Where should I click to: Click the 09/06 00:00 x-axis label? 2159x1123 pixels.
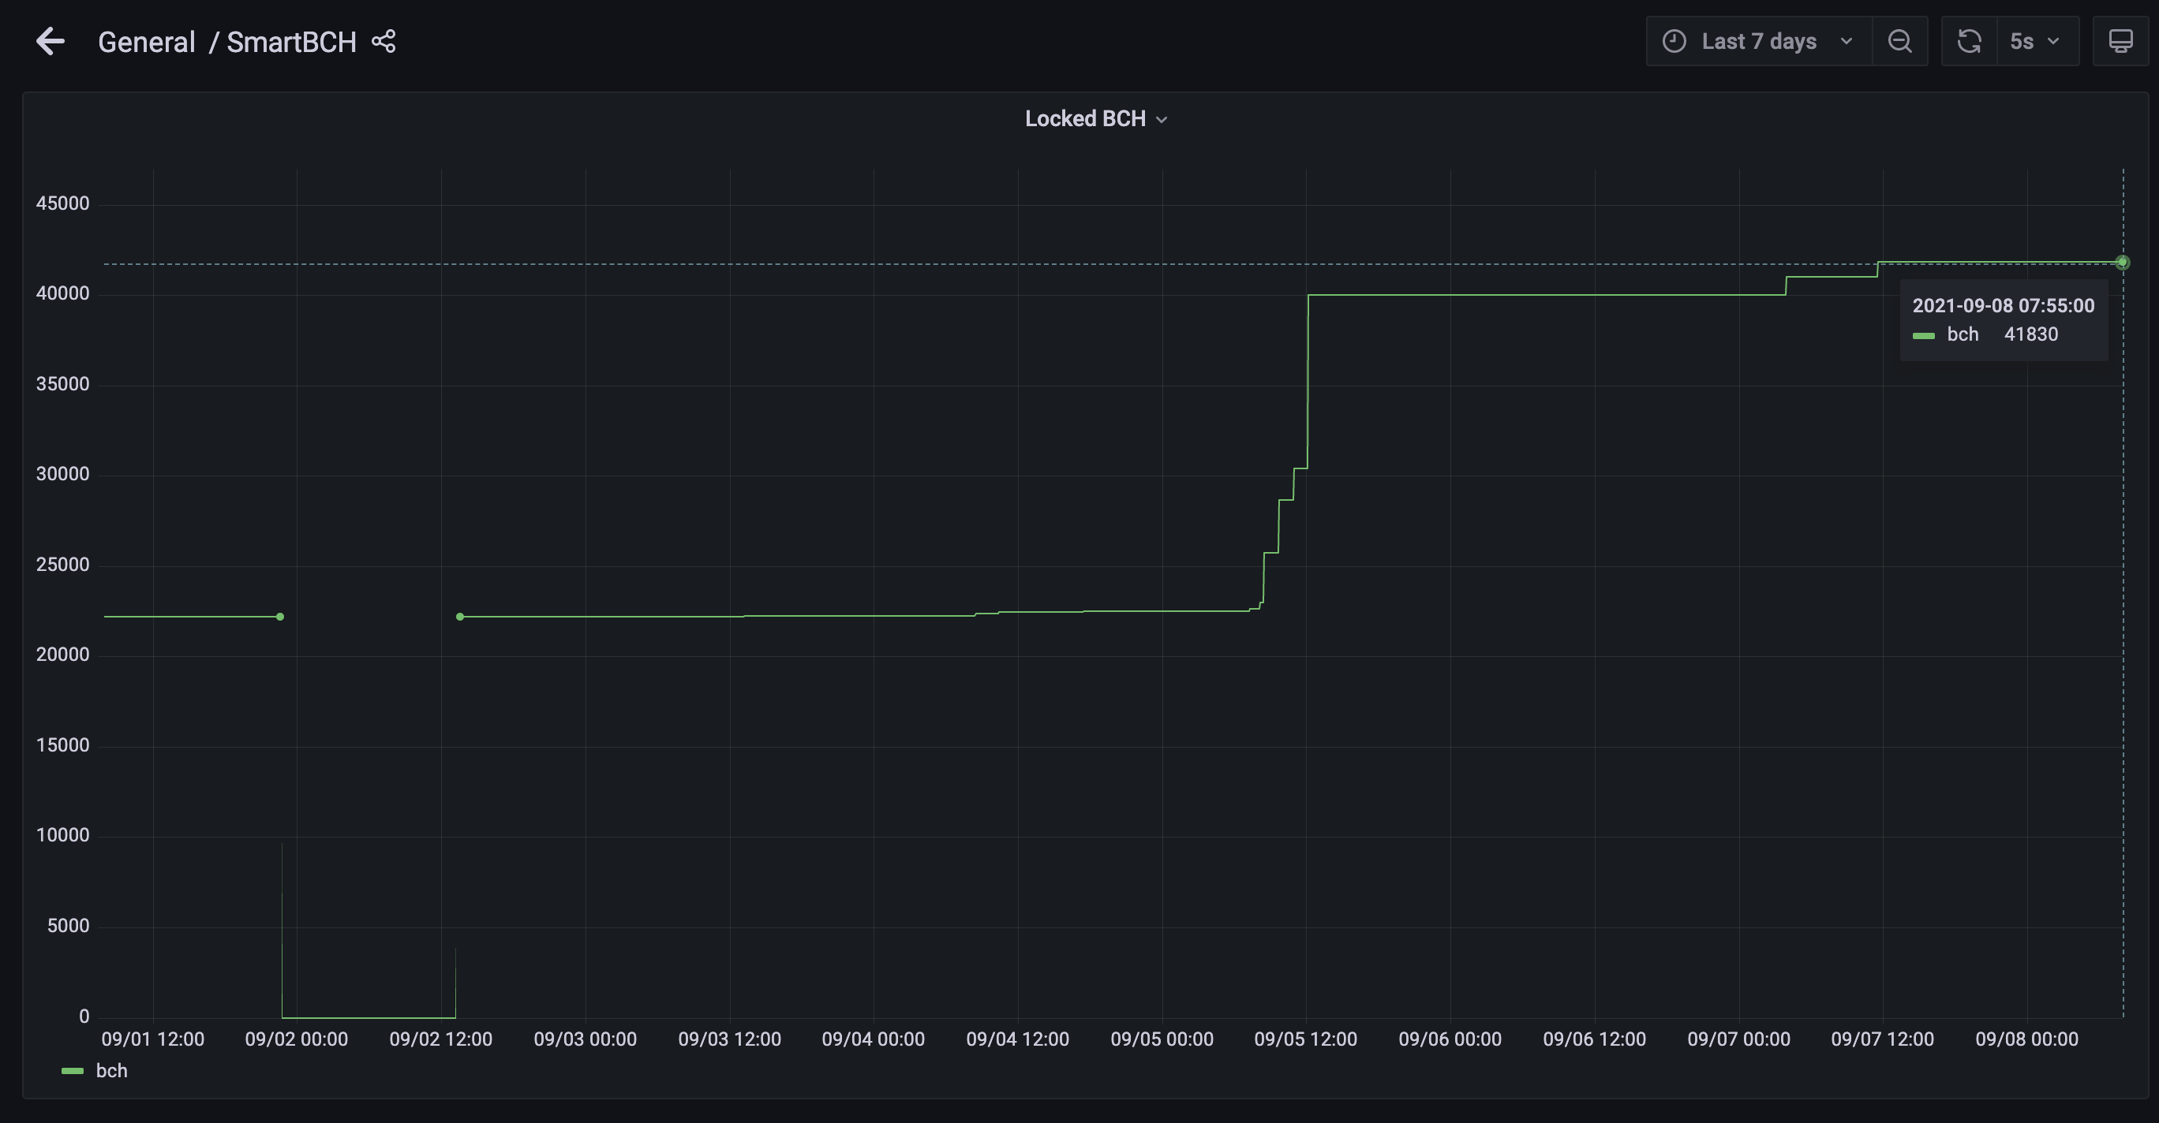(1450, 1039)
